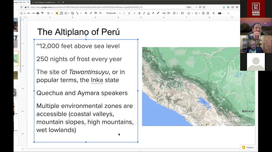Click the increase indent icon
The image size is (272, 152).
point(208,13)
